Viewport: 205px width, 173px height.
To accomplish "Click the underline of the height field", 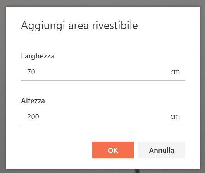I will [x=103, y=125].
